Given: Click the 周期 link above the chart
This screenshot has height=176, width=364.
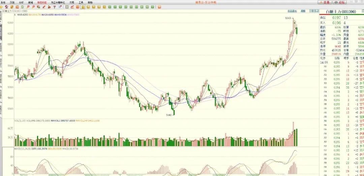Looking at the screenshot, I should coord(303,11).
